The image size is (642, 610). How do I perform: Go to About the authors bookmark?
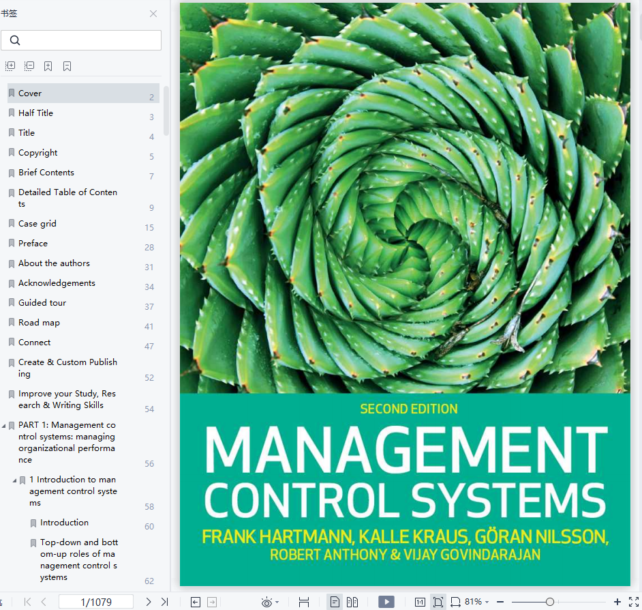click(54, 263)
